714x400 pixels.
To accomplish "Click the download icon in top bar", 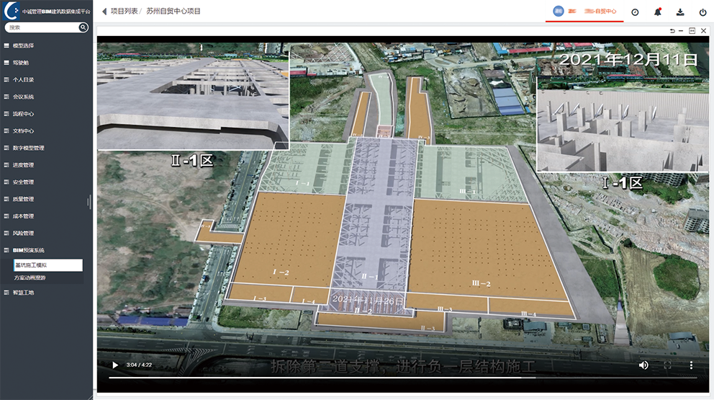I will coord(680,12).
